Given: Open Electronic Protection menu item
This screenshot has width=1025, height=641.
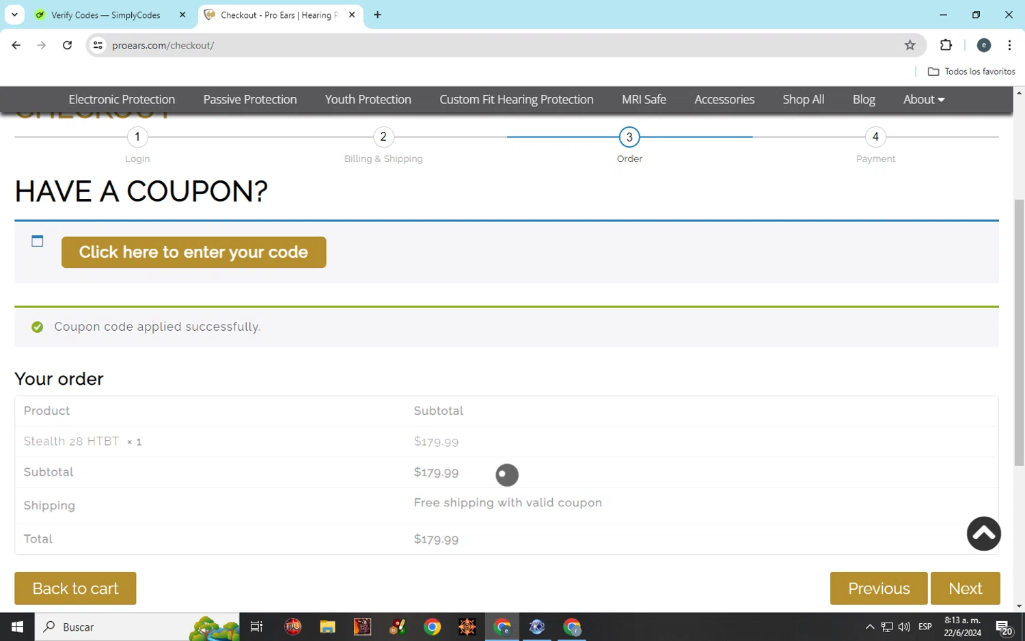Looking at the screenshot, I should pos(122,99).
